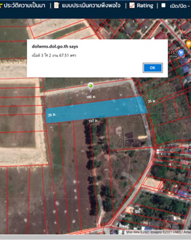The height and width of the screenshot is (240, 191).
Task: Click the history icon beside ประวัติความเป็นมา
Action: [1, 6]
